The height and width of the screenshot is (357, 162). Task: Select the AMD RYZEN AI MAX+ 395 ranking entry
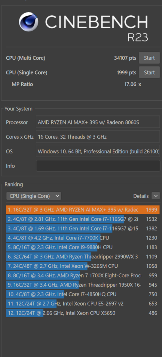[x=83, y=210]
